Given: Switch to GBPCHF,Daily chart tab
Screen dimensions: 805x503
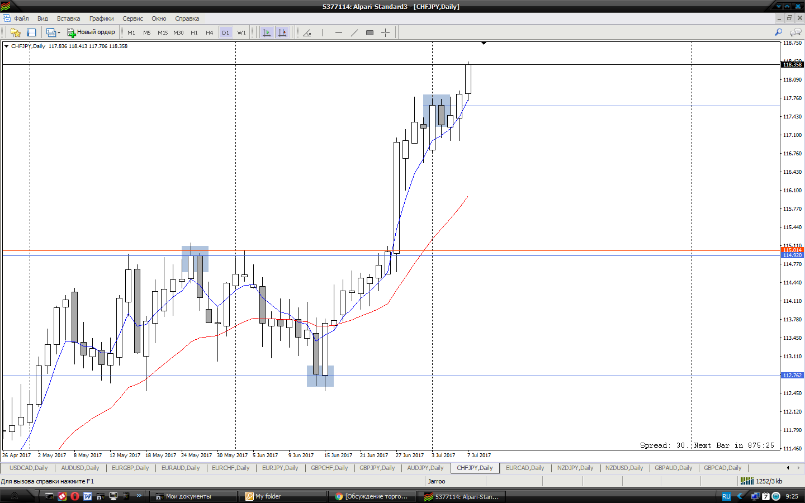Looking at the screenshot, I should click(x=329, y=468).
